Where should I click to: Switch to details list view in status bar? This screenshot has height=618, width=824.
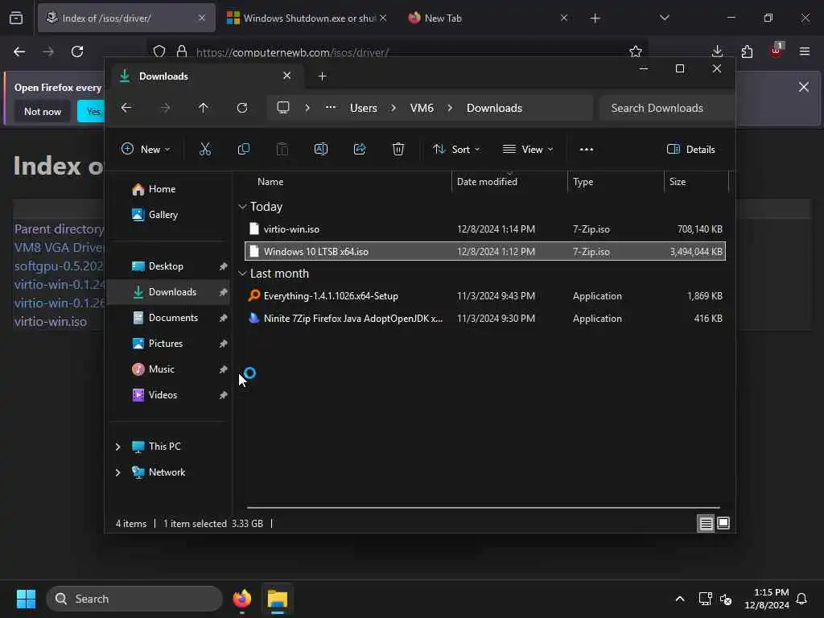[706, 523]
